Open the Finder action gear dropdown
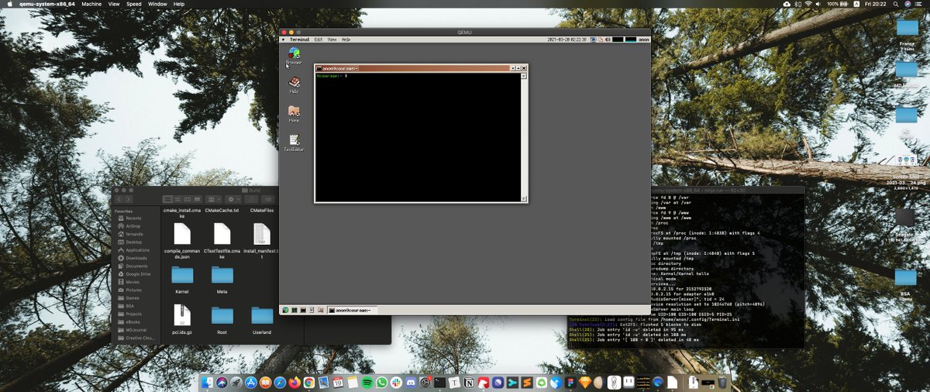The width and height of the screenshot is (930, 392). [233, 199]
